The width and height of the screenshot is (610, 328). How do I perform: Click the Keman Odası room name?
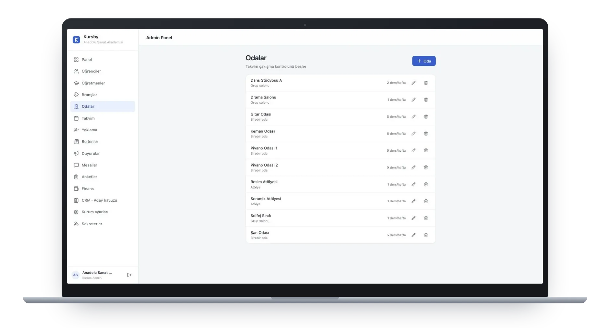point(262,131)
